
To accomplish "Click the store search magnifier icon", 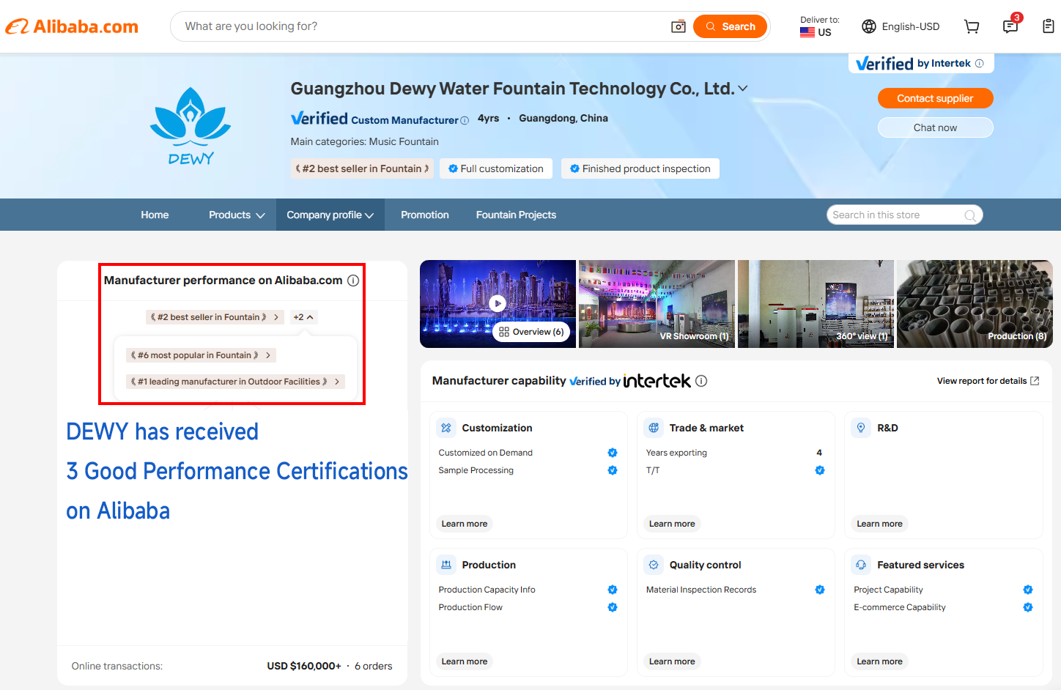I will click(x=970, y=215).
